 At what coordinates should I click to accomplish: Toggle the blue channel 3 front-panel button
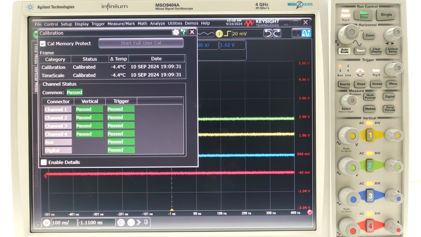pos(370,196)
